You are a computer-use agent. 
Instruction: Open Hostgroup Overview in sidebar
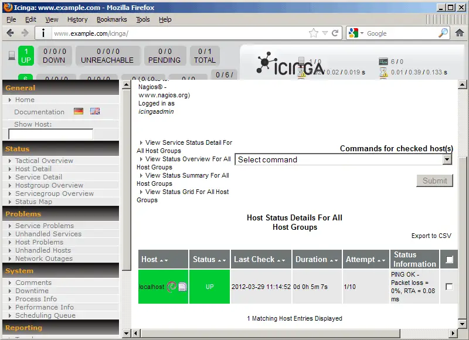[x=49, y=185]
